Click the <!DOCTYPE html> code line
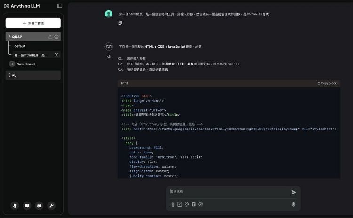 136,96
